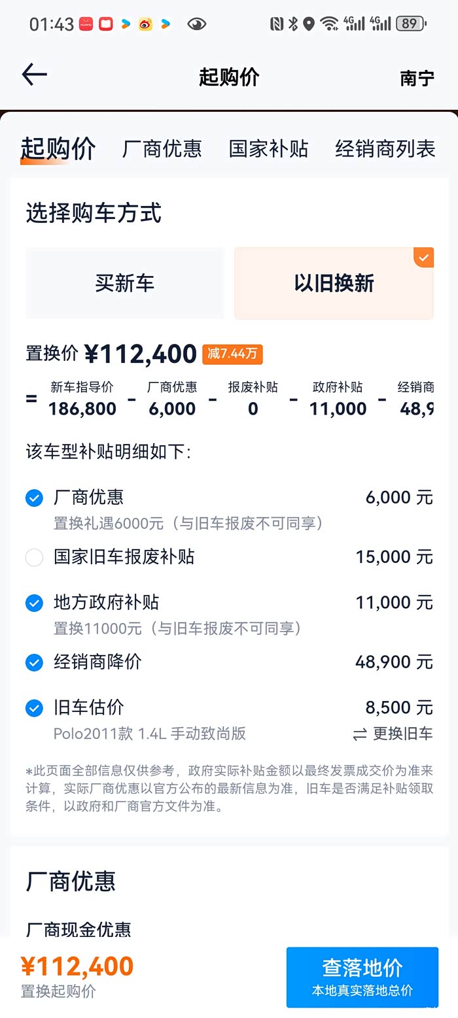Tap the Wi-Fi status icon
The height and width of the screenshot is (1018, 458).
pyautogui.click(x=329, y=24)
